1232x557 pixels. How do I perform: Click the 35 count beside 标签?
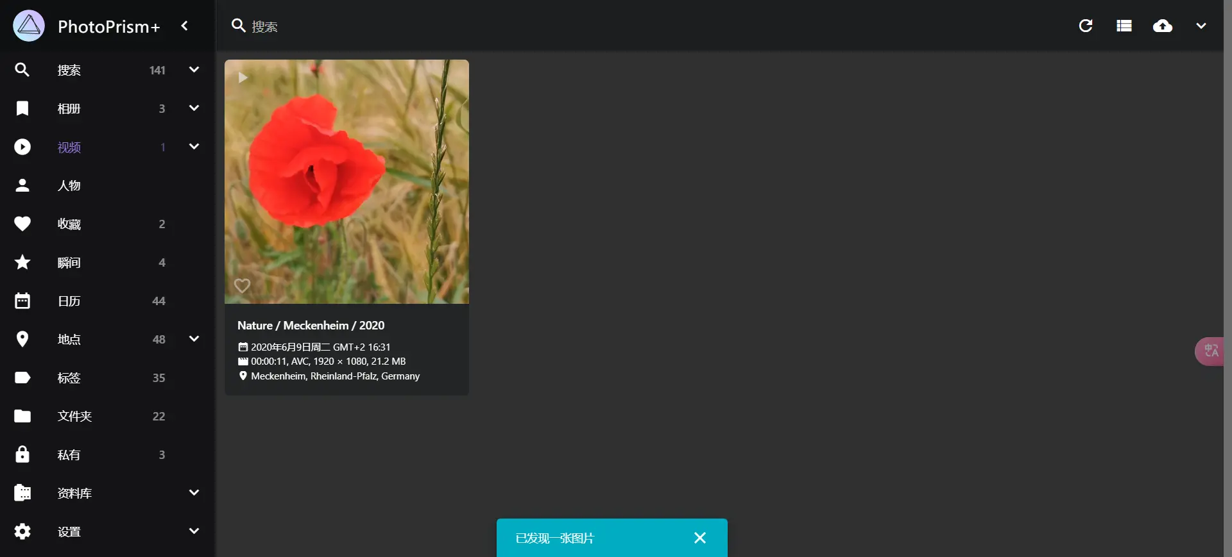[158, 378]
